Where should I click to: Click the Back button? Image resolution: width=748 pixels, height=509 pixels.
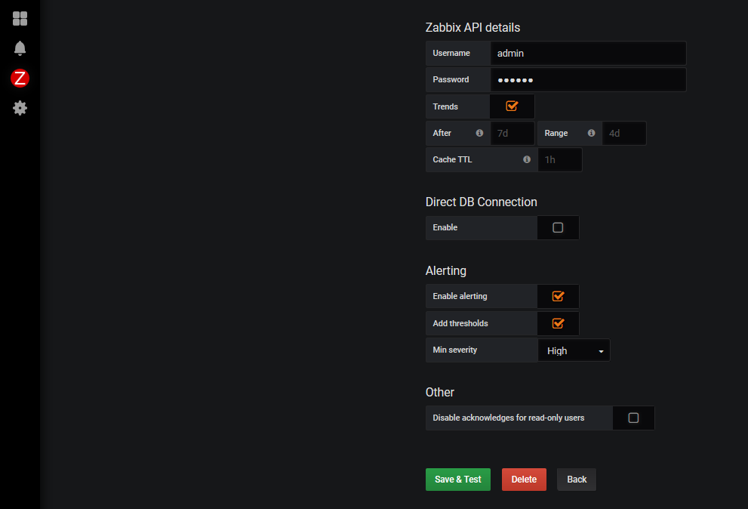[x=577, y=480]
